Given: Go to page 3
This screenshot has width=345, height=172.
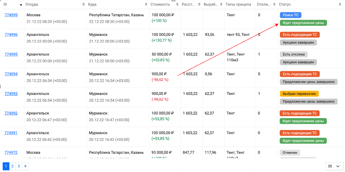Looking at the screenshot, I should [19, 166].
